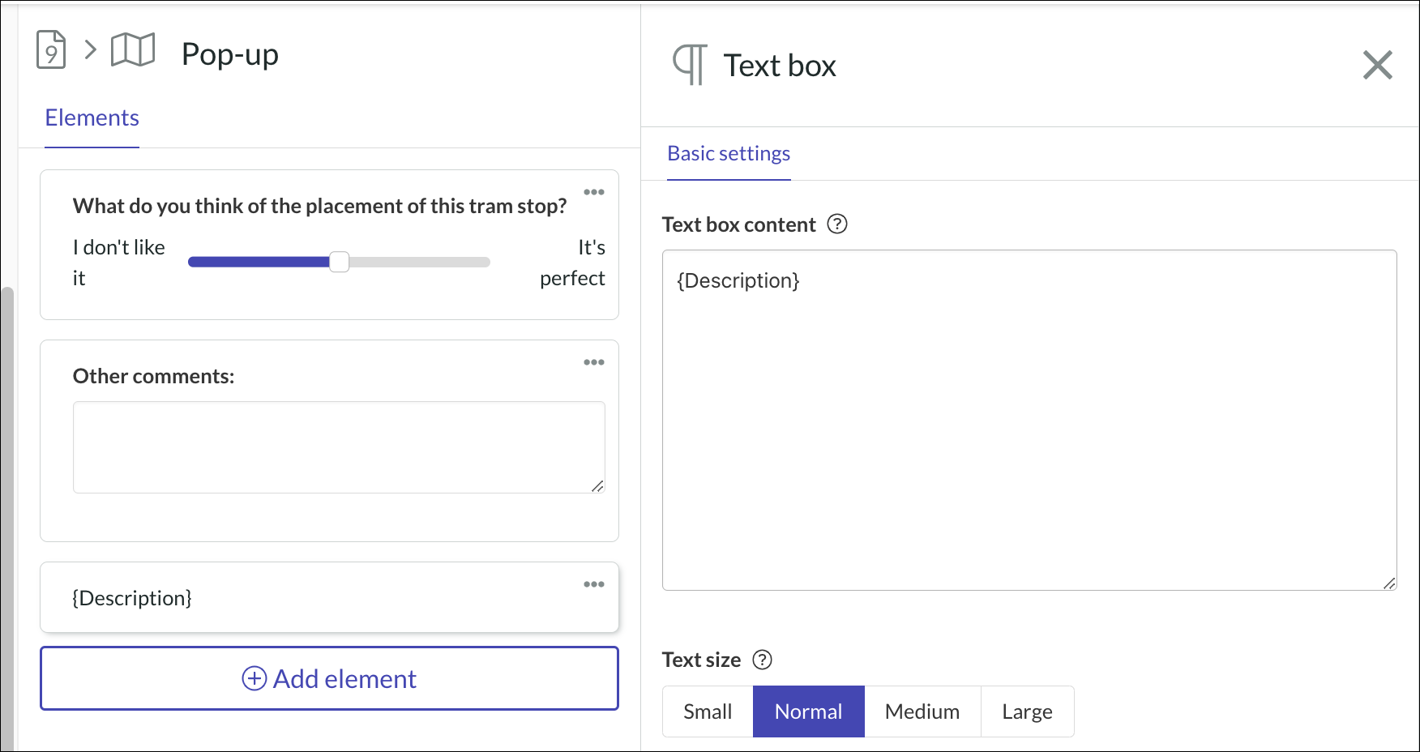Open the tram stop question options menu
The width and height of the screenshot is (1420, 752).
pos(594,192)
